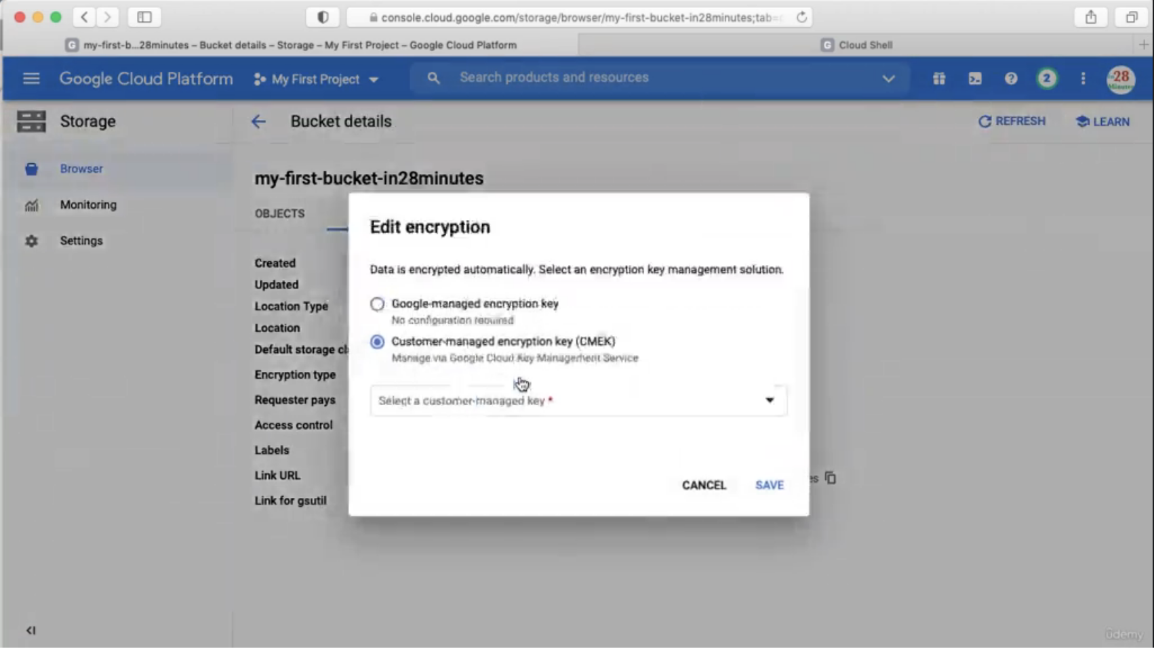Click Safari back navigation button

point(84,17)
